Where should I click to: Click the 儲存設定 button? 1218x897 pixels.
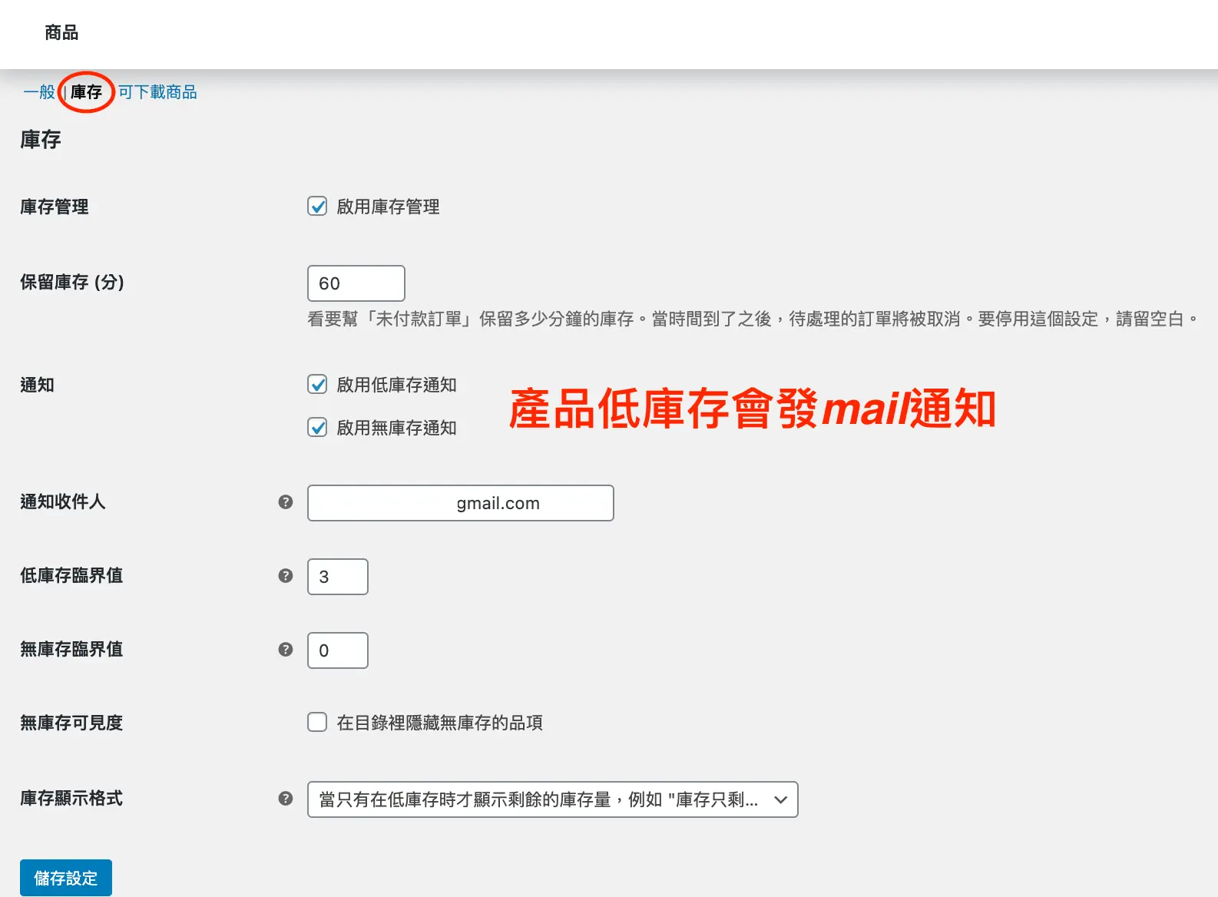(x=66, y=878)
